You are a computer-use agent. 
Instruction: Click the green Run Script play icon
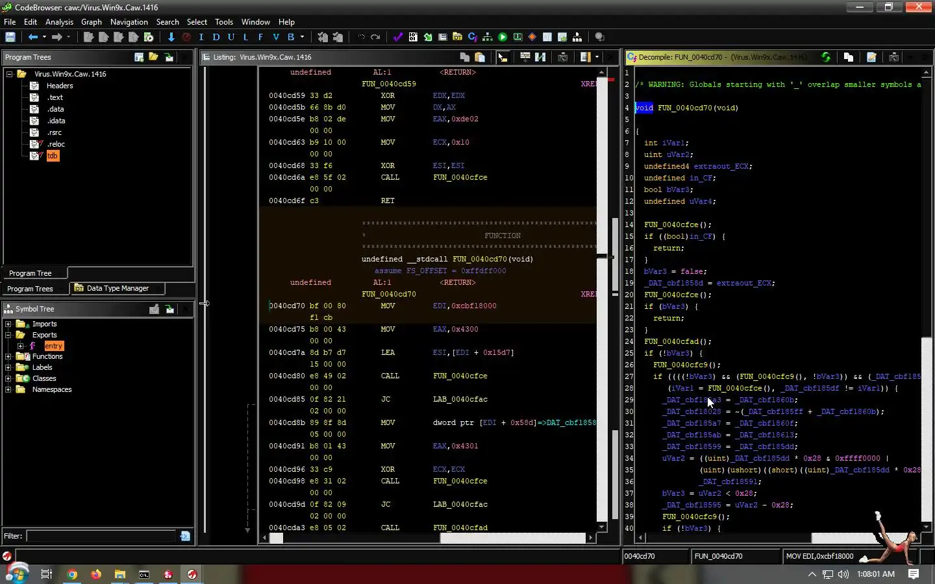[x=503, y=37]
